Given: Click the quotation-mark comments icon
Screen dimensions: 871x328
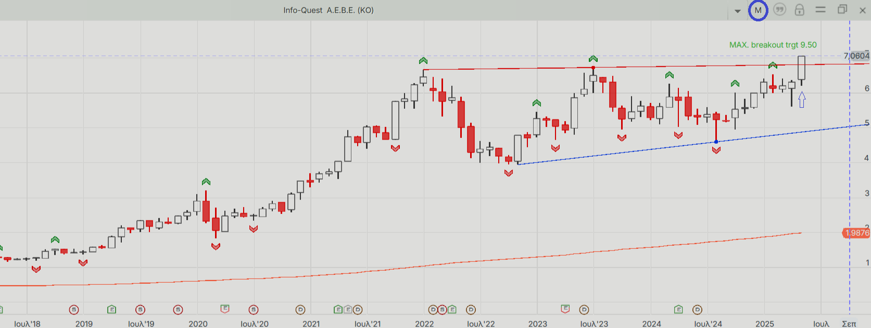Looking at the screenshot, I should click(x=779, y=10).
